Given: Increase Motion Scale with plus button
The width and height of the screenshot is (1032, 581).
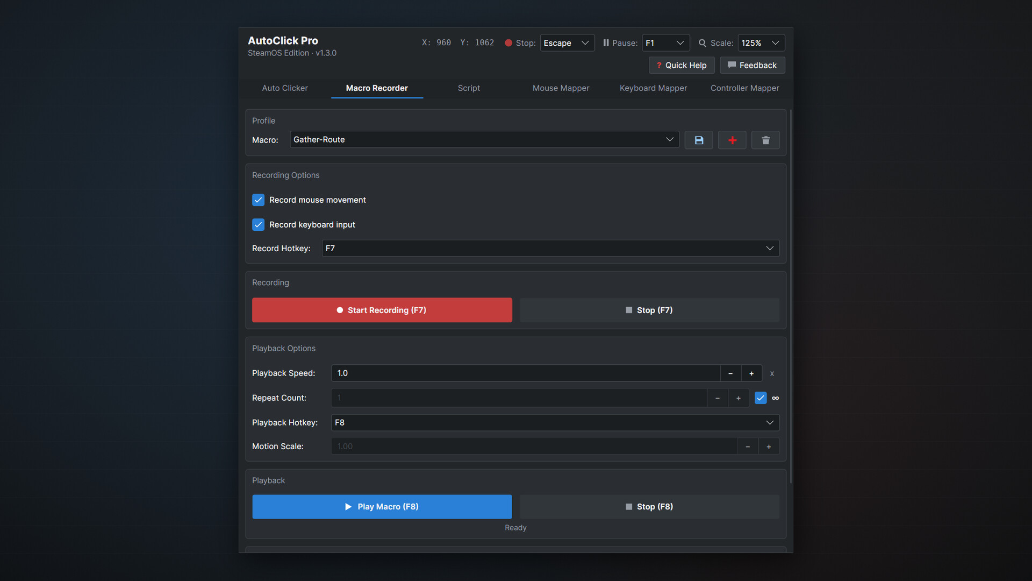Looking at the screenshot, I should pos(769,447).
